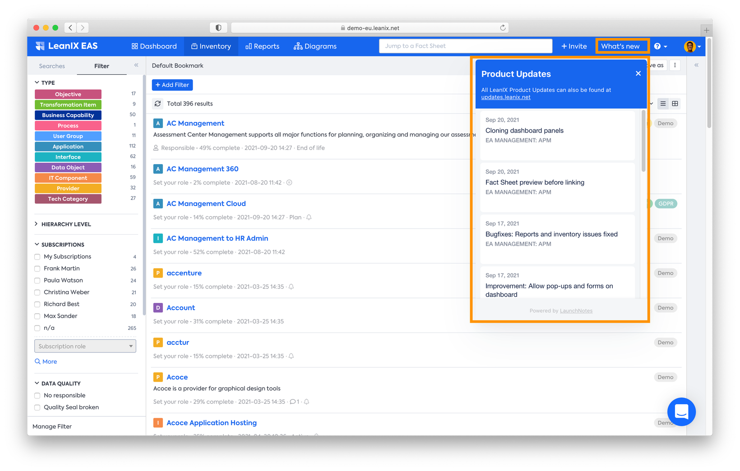Click the GDPR tag on AC Management Cloud
740x471 pixels.
coord(666,204)
